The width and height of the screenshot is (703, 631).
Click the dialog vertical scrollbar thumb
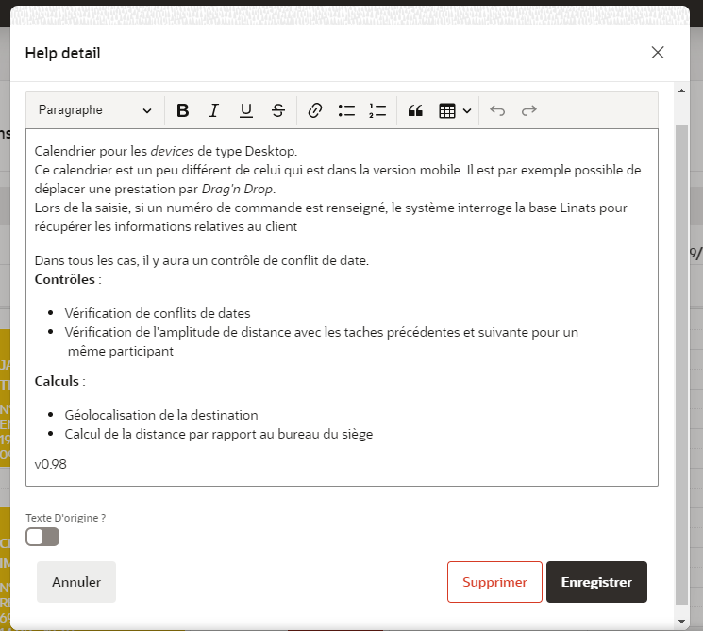681,364
